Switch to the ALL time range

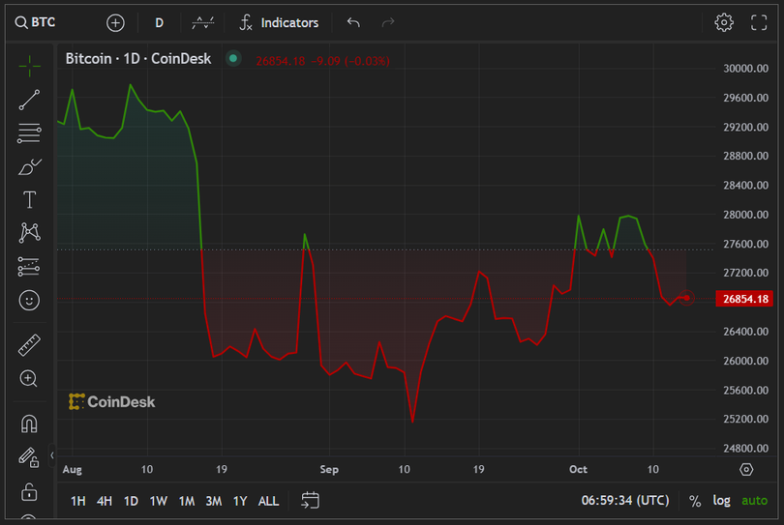tap(268, 501)
